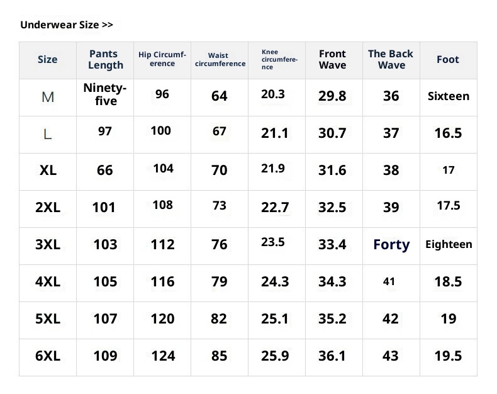
Task: Select the 29.8 front wave value
Action: pyautogui.click(x=332, y=96)
